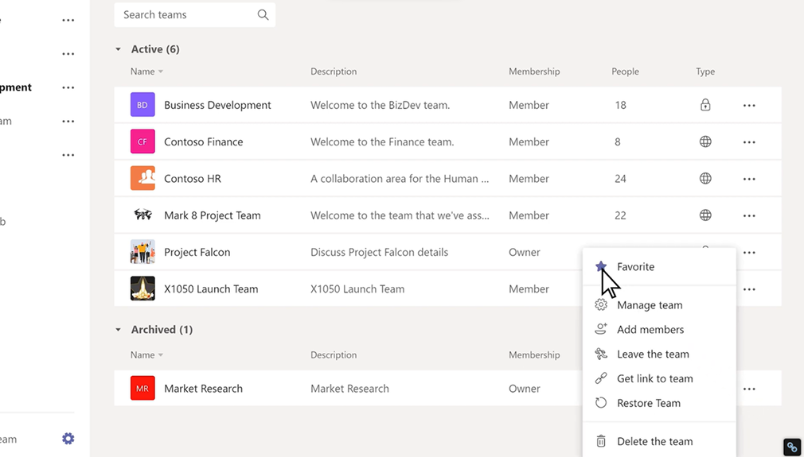The height and width of the screenshot is (457, 804).
Task: Sort Active teams by Name column
Action: pos(146,72)
